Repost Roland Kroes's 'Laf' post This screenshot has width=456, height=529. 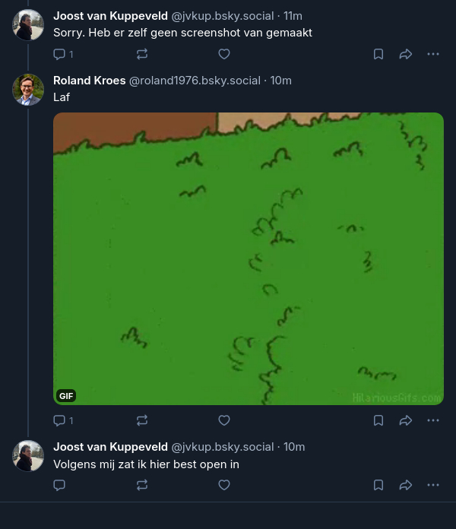click(142, 420)
